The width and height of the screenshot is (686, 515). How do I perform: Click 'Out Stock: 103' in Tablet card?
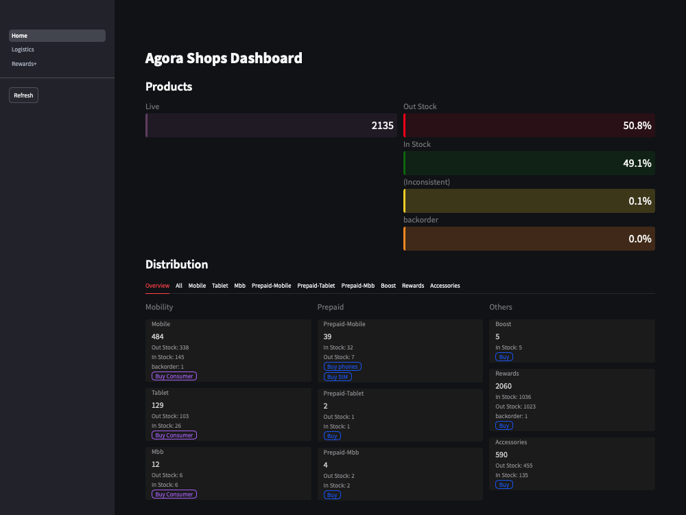(170, 416)
